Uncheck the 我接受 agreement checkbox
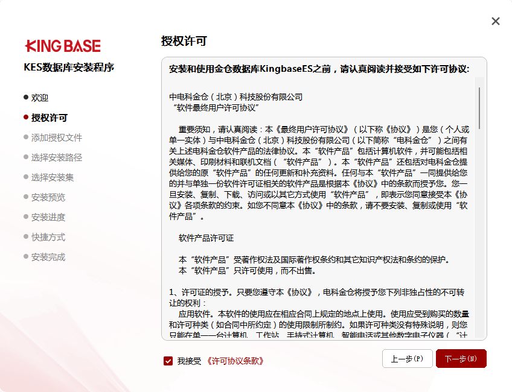This screenshot has height=392, width=512. 168,361
